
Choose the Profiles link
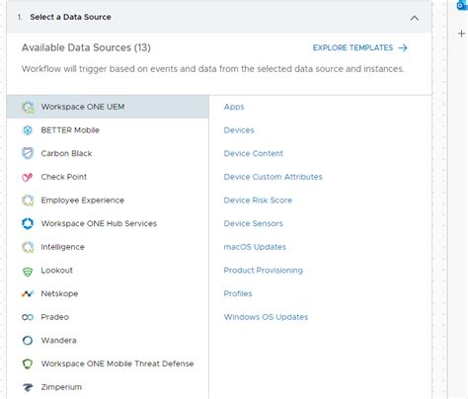pyautogui.click(x=238, y=293)
